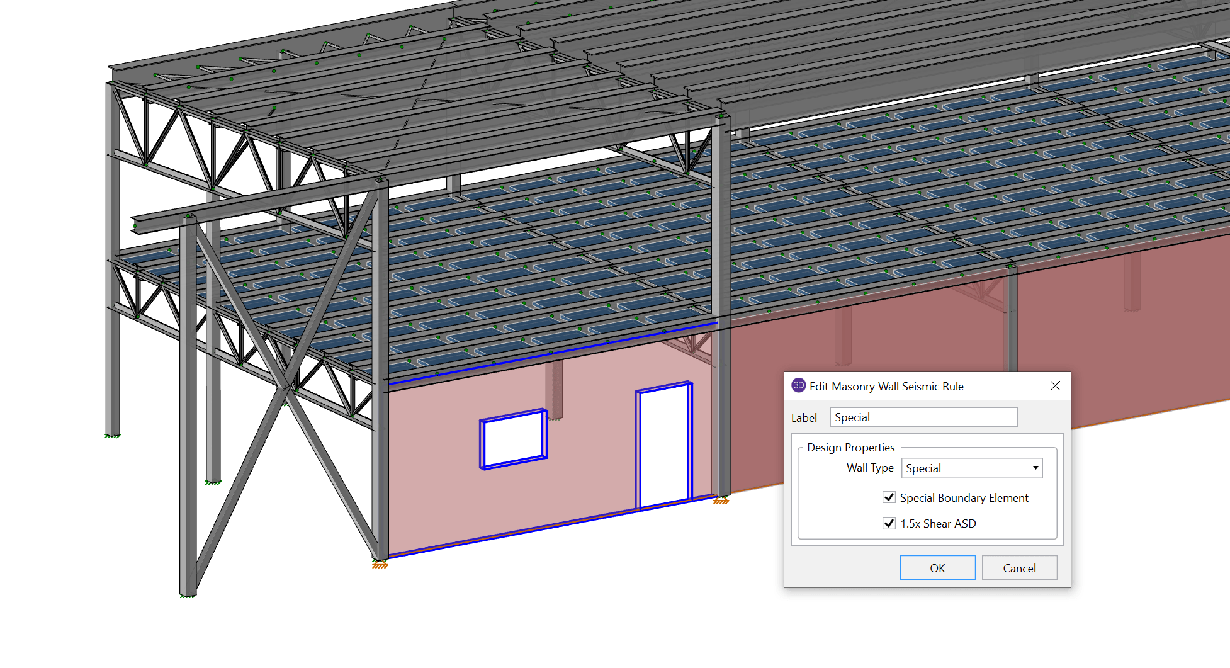Uncheck the Special Boundary Element option

click(x=889, y=497)
